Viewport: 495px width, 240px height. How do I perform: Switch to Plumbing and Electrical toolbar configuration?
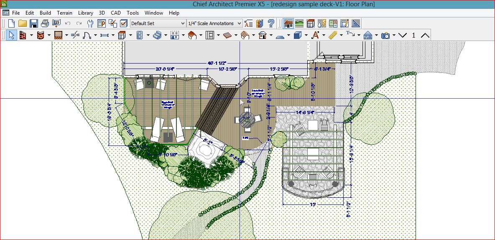pyautogui.click(x=321, y=23)
